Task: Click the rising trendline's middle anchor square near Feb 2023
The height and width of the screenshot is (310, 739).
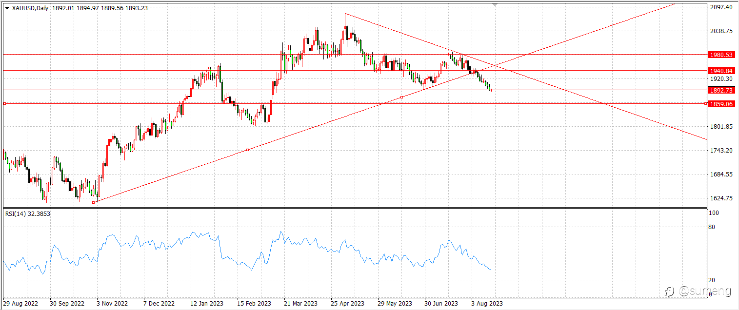Action: [247, 150]
